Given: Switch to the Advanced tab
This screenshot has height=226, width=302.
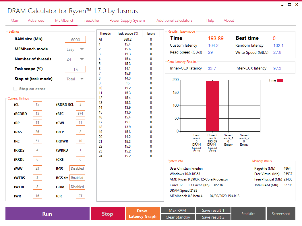Looking at the screenshot, I should [x=36, y=20].
